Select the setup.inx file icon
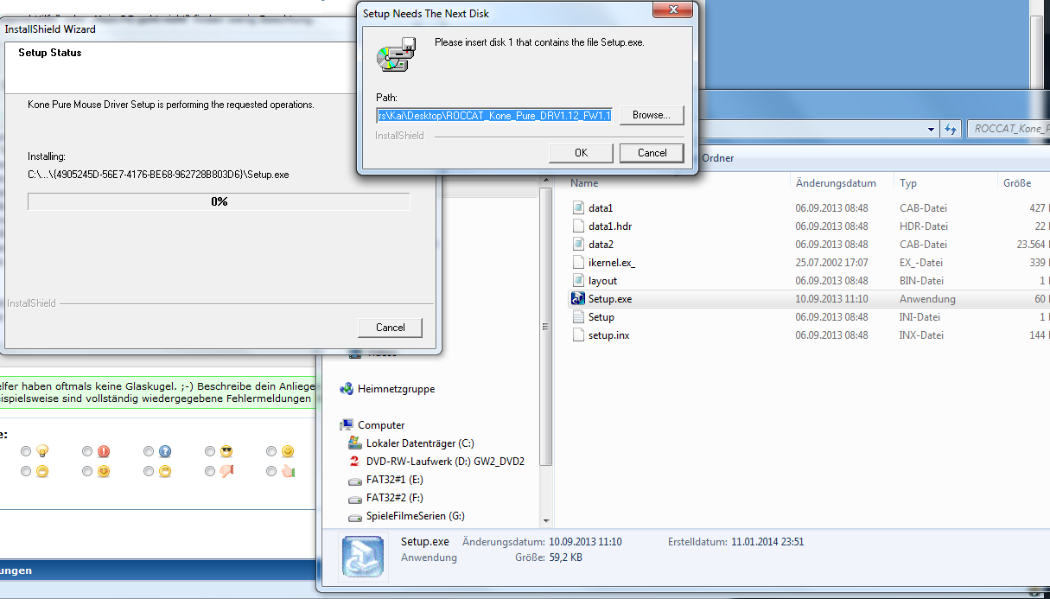This screenshot has width=1050, height=599. coord(580,335)
